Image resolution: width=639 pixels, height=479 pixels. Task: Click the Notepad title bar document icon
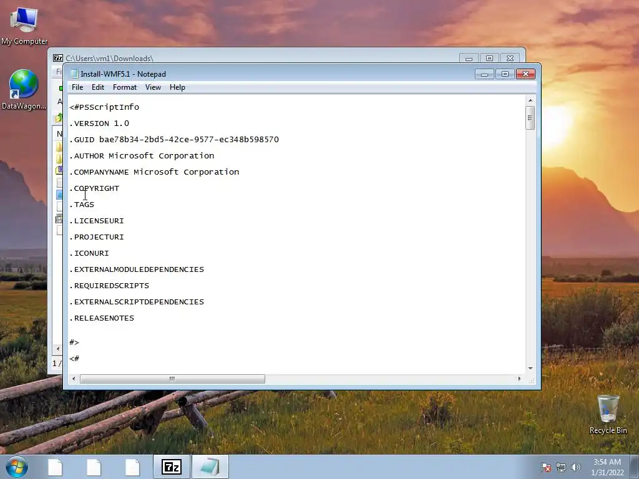point(74,74)
